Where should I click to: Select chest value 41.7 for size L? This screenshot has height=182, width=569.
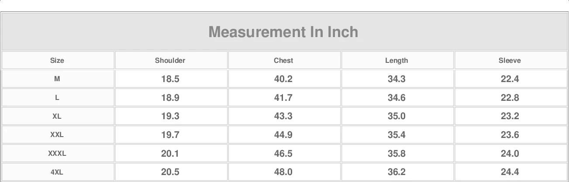283,98
